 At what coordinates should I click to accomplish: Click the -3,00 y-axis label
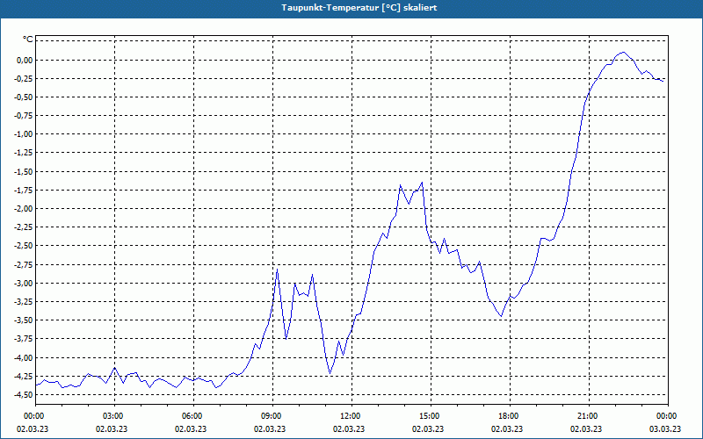click(x=24, y=283)
